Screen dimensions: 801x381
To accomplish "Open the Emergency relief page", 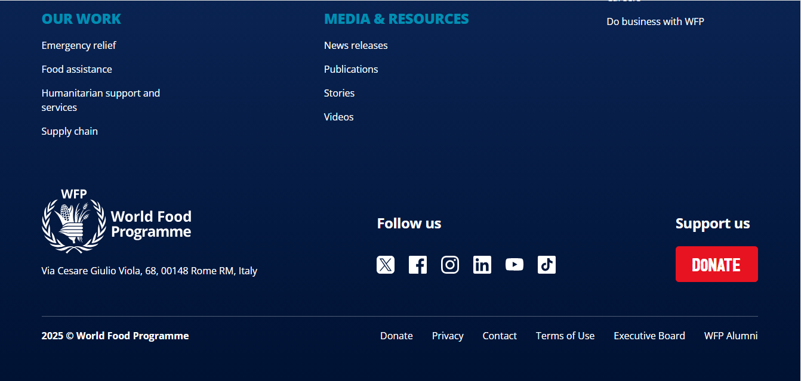I will pyautogui.click(x=79, y=45).
